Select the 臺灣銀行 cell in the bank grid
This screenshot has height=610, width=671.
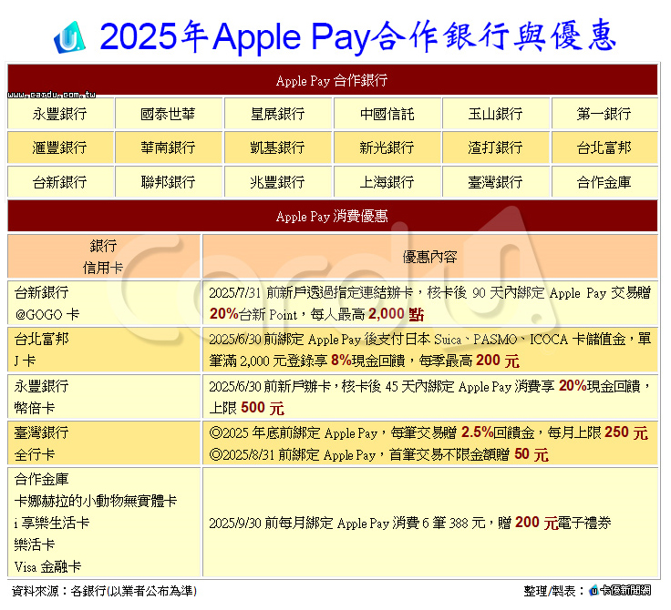496,182
